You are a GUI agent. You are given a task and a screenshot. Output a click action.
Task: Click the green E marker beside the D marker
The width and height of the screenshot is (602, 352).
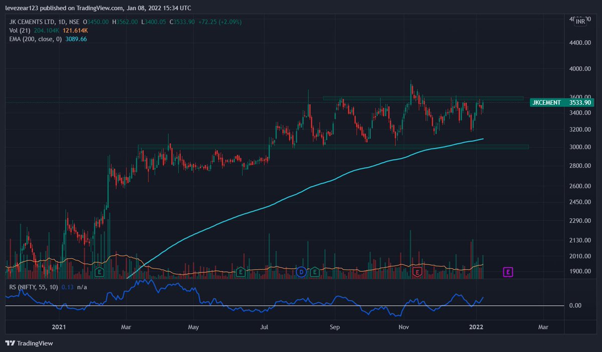point(315,272)
